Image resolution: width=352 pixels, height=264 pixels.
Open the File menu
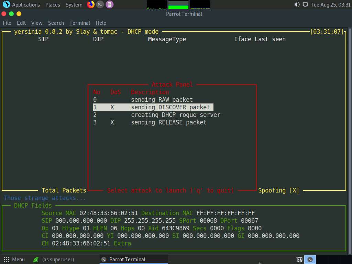pos(7,23)
